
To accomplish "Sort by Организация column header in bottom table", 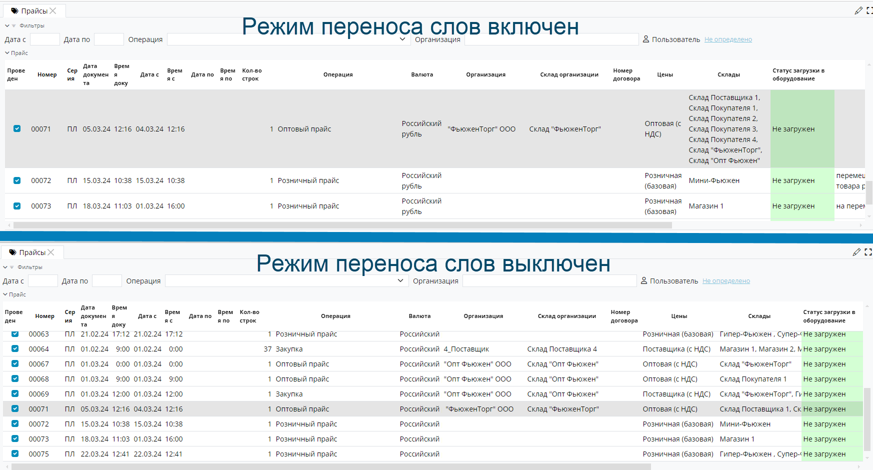I will 483,316.
